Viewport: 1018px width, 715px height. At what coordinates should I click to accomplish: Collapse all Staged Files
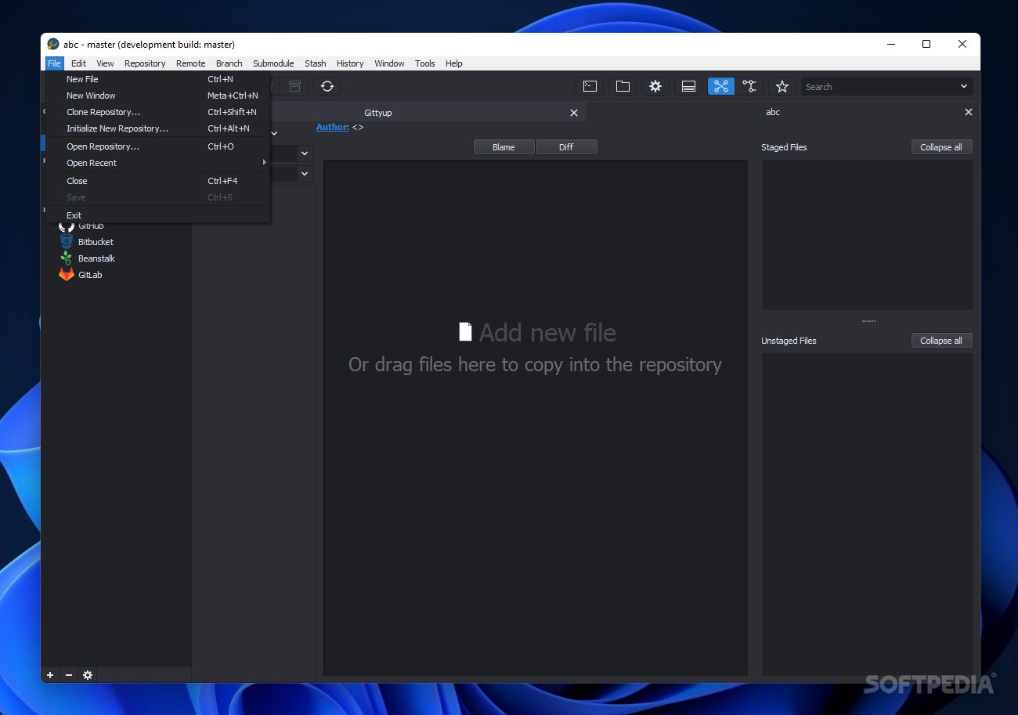point(941,147)
